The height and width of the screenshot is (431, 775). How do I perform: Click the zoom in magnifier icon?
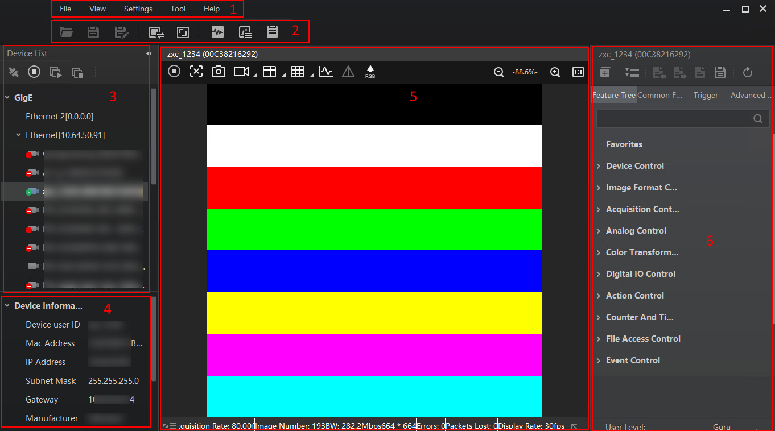click(x=555, y=72)
